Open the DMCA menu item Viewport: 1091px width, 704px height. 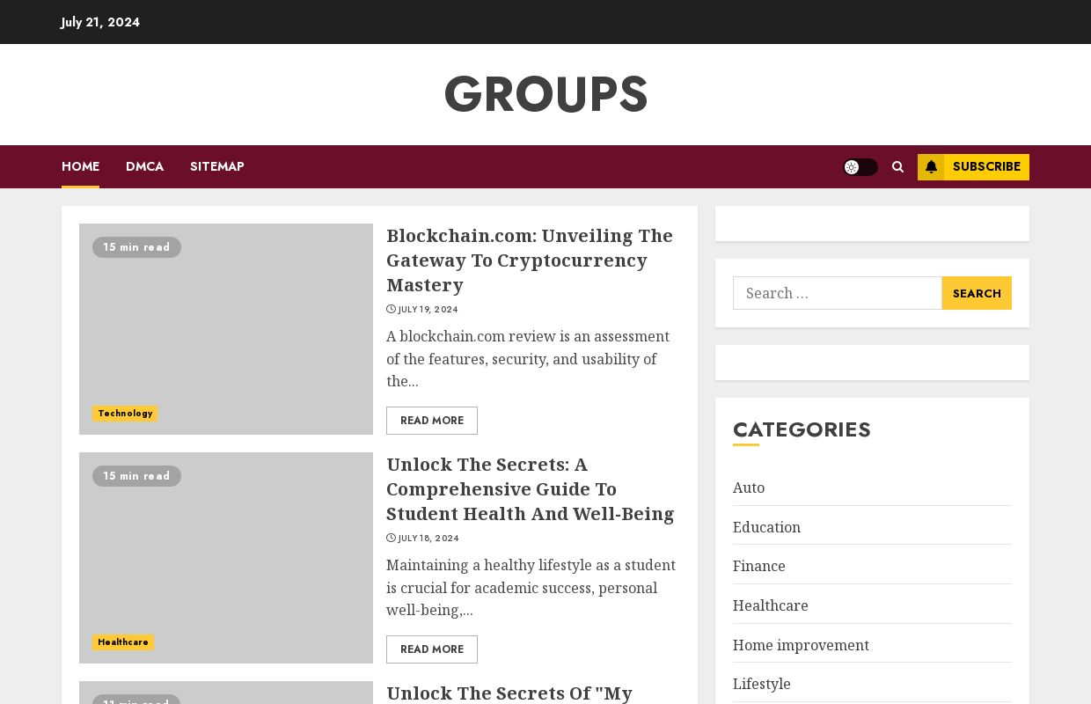pyautogui.click(x=144, y=166)
